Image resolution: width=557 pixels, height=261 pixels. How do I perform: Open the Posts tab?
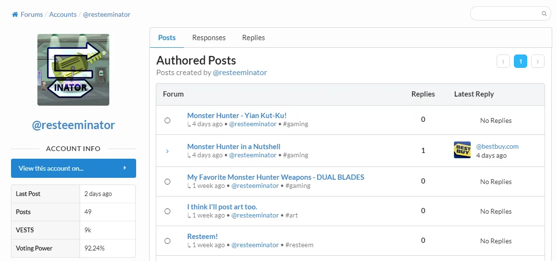[x=167, y=38]
